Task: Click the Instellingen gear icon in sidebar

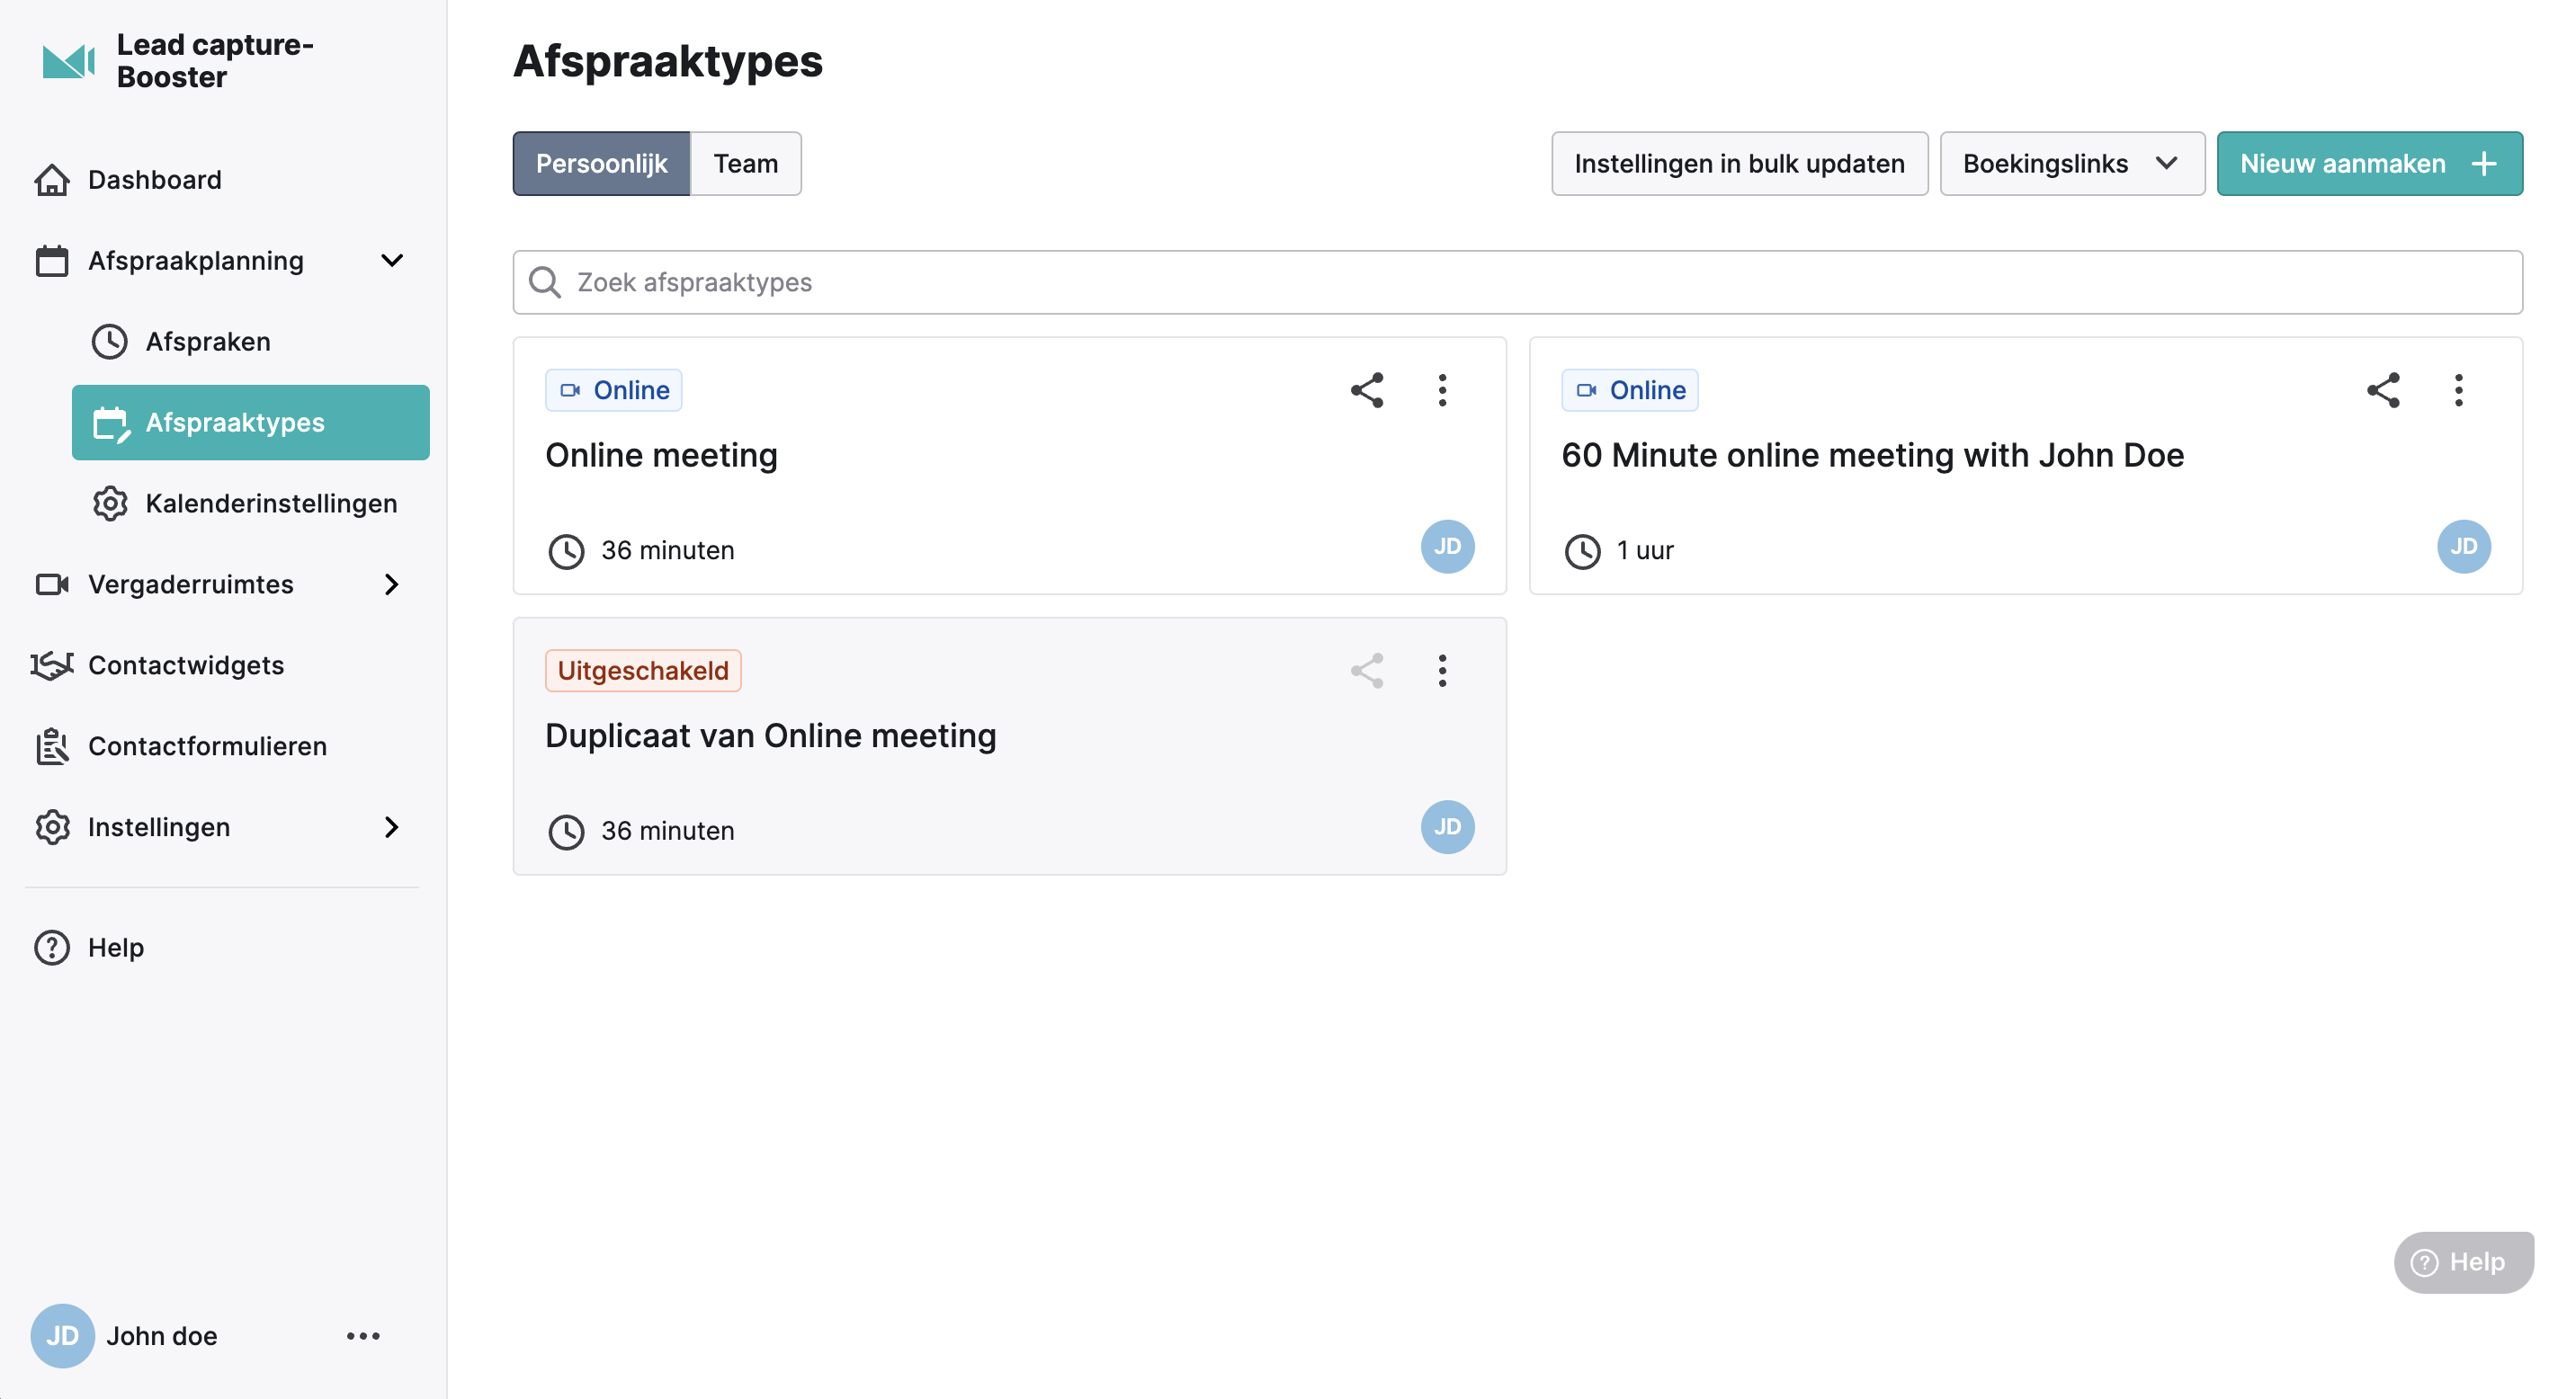Action: pyautogui.click(x=52, y=827)
